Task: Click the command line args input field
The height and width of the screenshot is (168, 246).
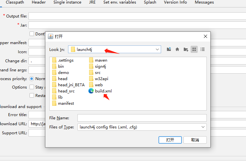Action: click(x=37, y=70)
